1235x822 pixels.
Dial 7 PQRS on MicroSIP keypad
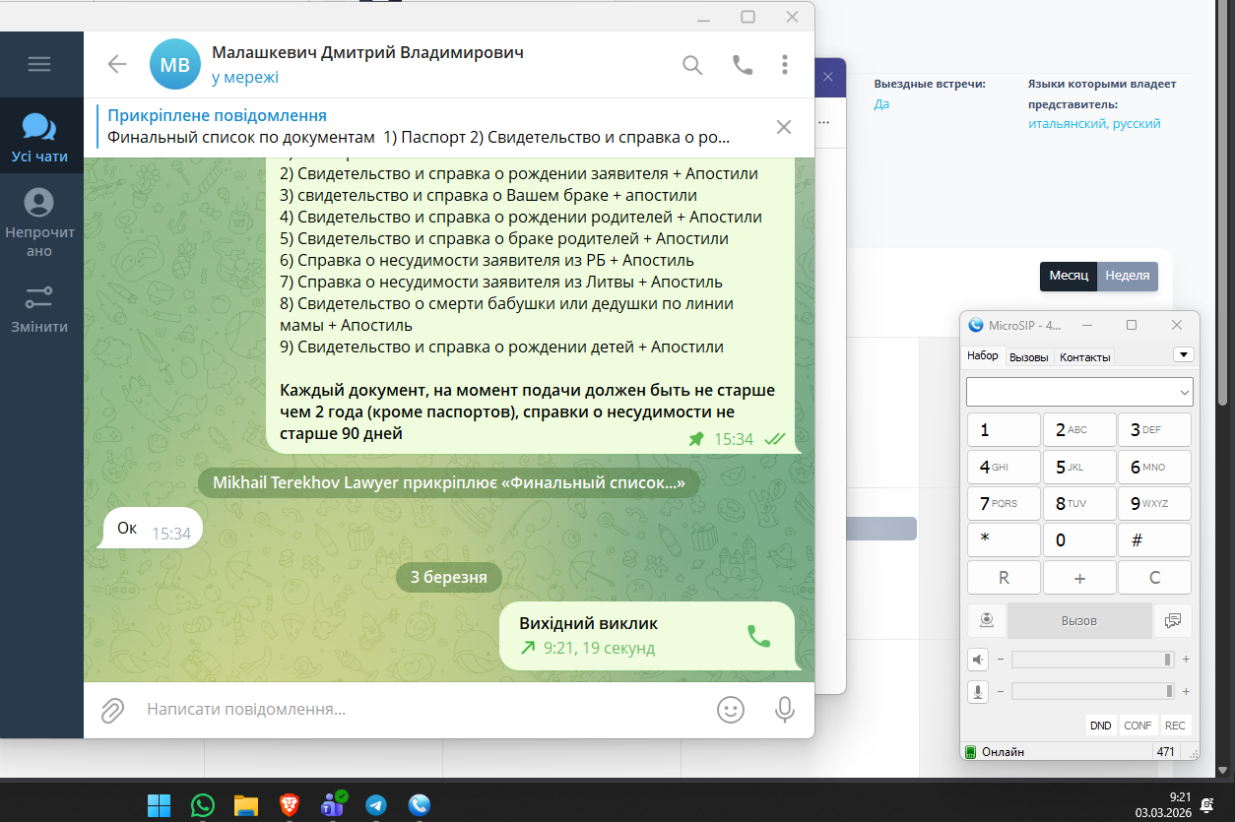point(1004,503)
